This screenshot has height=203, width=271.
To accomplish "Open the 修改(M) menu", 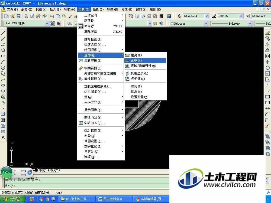I will coord(127,9).
